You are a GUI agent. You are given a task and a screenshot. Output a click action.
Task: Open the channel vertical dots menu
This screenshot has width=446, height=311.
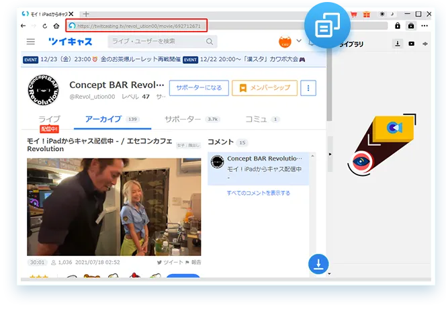coord(308,88)
